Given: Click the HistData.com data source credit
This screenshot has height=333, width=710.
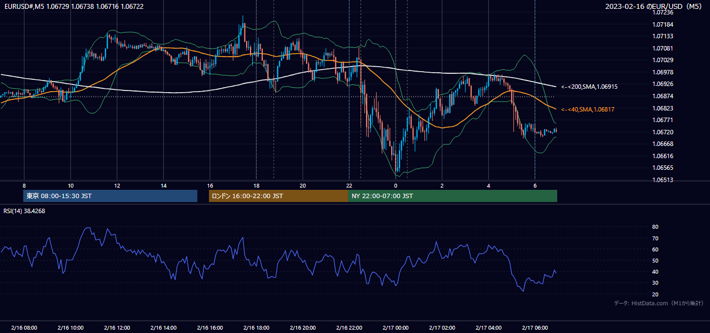Looking at the screenshot, I should click(658, 303).
